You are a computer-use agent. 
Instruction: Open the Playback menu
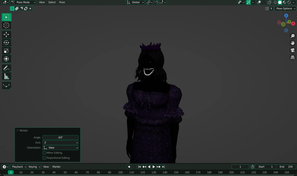click(19, 167)
